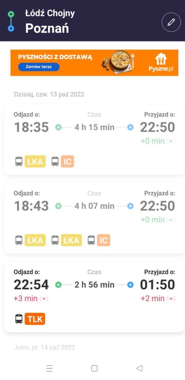This screenshot has width=185, height=380.
Task: Tap the TLK train badge
Action: 35,319
